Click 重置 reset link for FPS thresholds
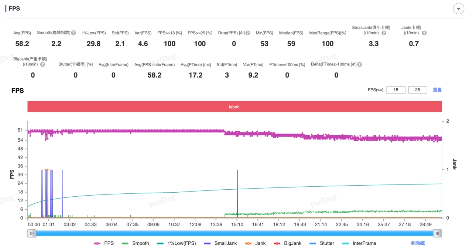This screenshot has height=247, width=469. point(437,90)
